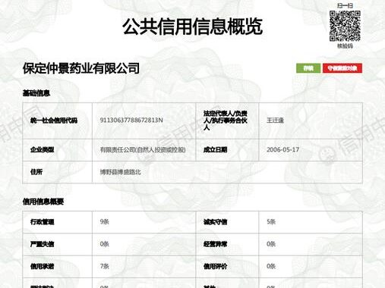Open the 9条 count for 行政管理
Viewport: 385px width, 288px height.
[x=104, y=222]
